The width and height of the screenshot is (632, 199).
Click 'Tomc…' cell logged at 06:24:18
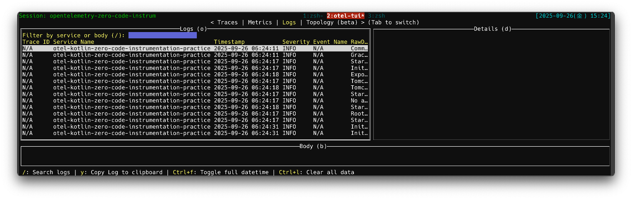pyautogui.click(x=359, y=88)
